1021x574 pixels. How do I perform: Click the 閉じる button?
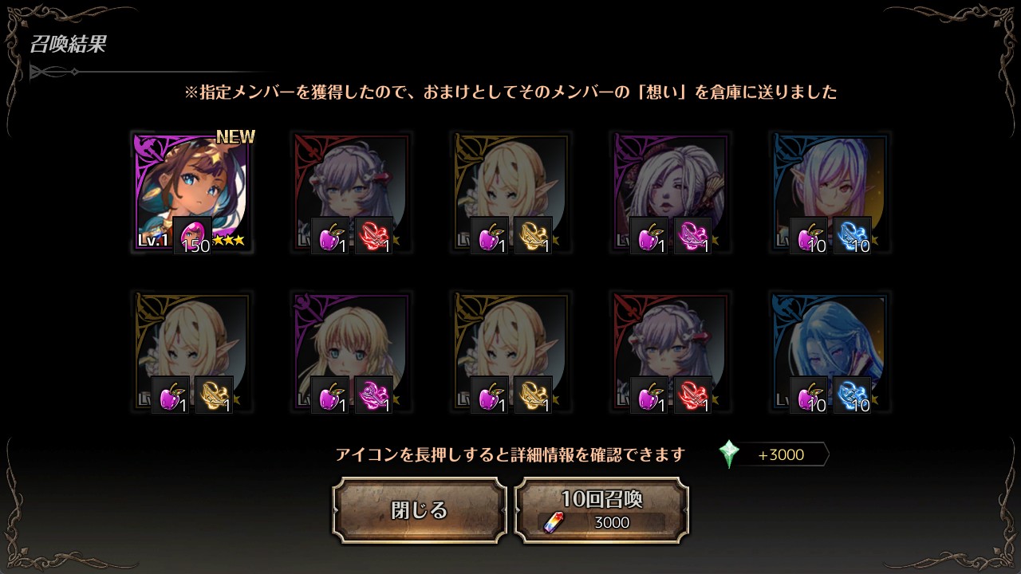pos(420,510)
